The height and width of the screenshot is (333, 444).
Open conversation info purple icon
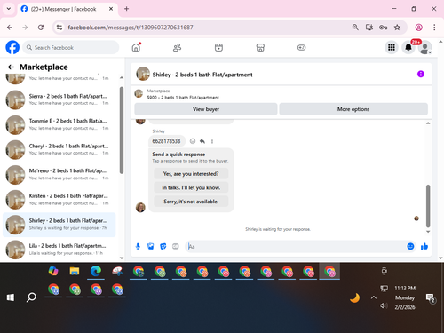point(421,74)
